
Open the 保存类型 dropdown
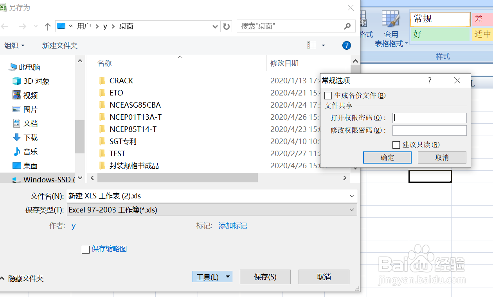point(352,210)
